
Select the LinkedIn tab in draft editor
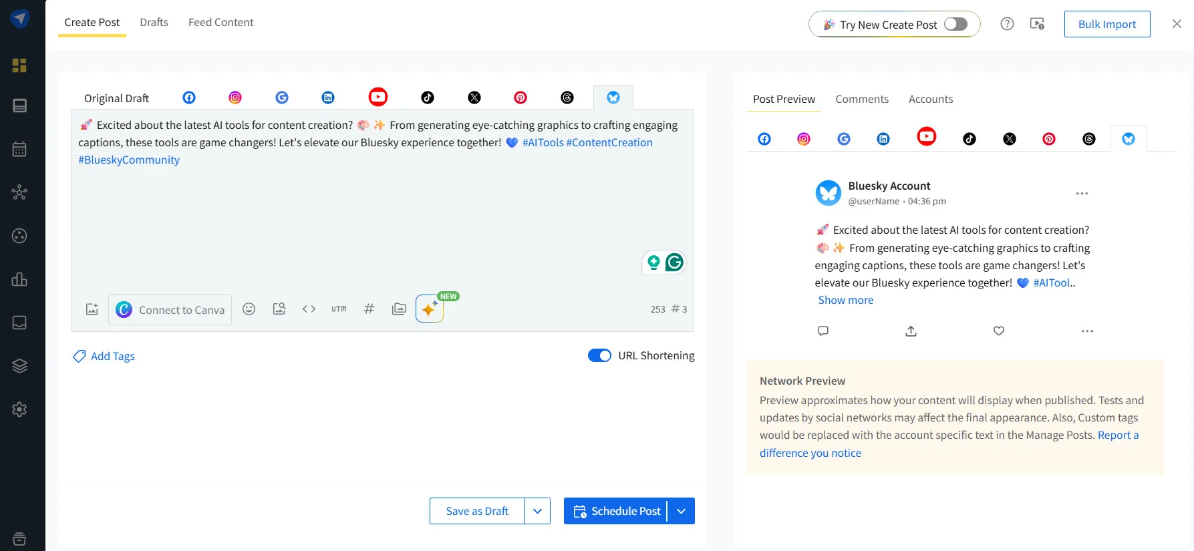pos(328,98)
